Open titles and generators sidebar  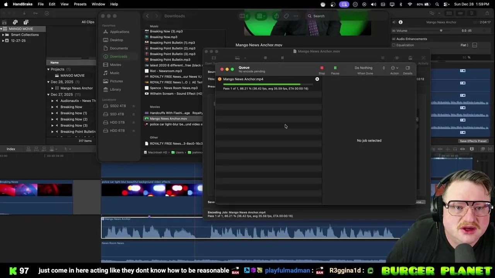pos(26,22)
